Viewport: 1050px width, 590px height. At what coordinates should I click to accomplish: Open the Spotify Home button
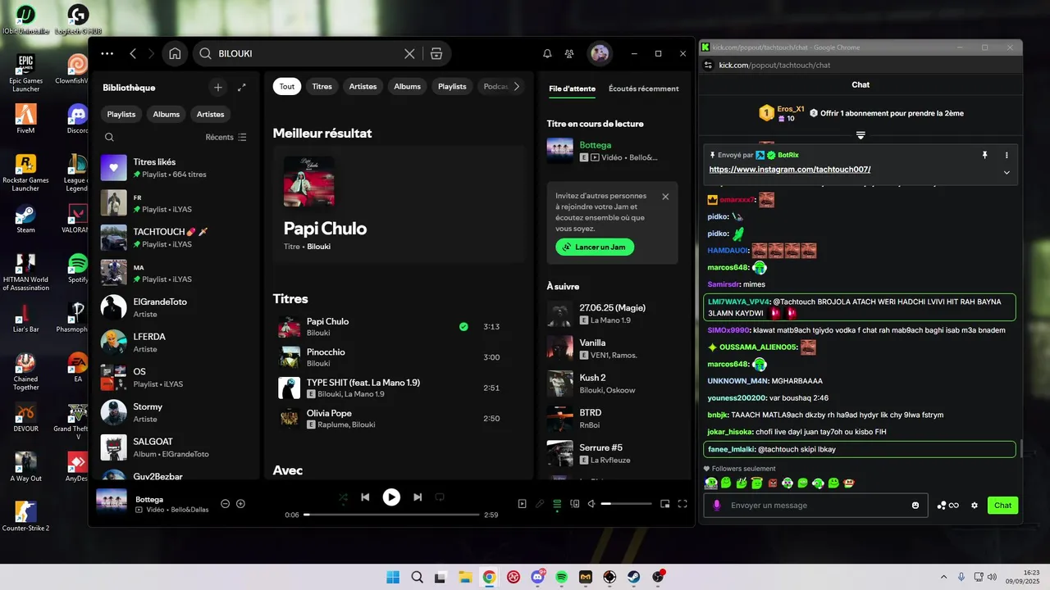pos(175,53)
